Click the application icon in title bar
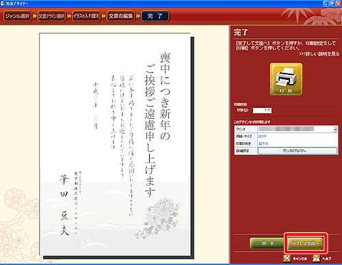This screenshot has height=265, width=342. pos(3,3)
